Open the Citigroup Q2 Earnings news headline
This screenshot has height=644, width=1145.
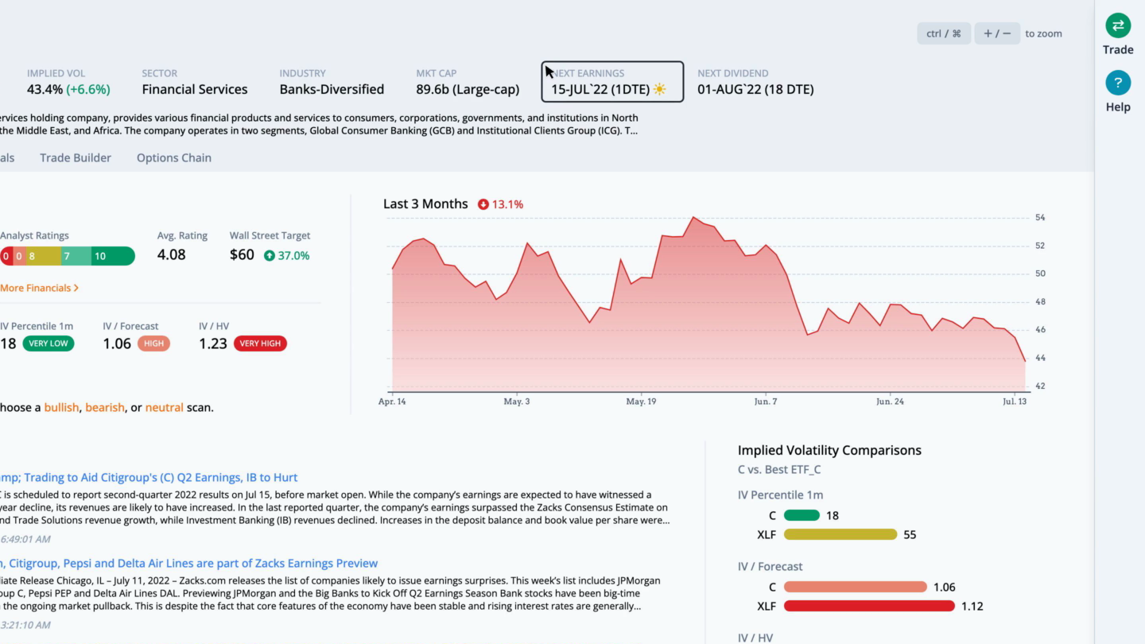(x=149, y=477)
